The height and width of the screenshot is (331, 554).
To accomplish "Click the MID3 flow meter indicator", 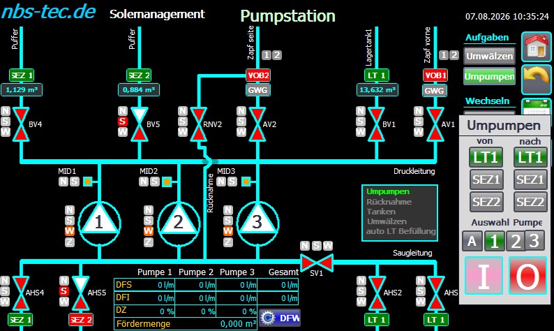I will pyautogui.click(x=246, y=182).
